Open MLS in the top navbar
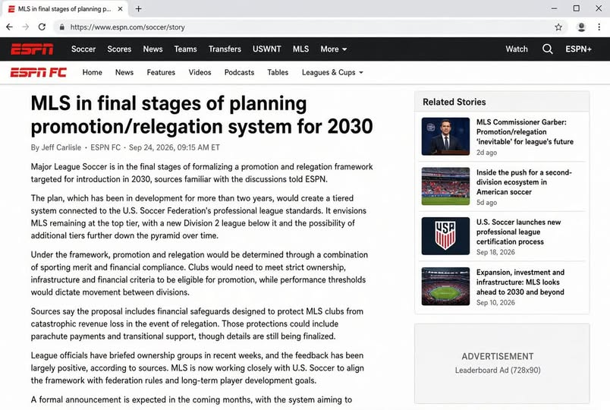Screen dimensions: 610x410 click(300, 49)
